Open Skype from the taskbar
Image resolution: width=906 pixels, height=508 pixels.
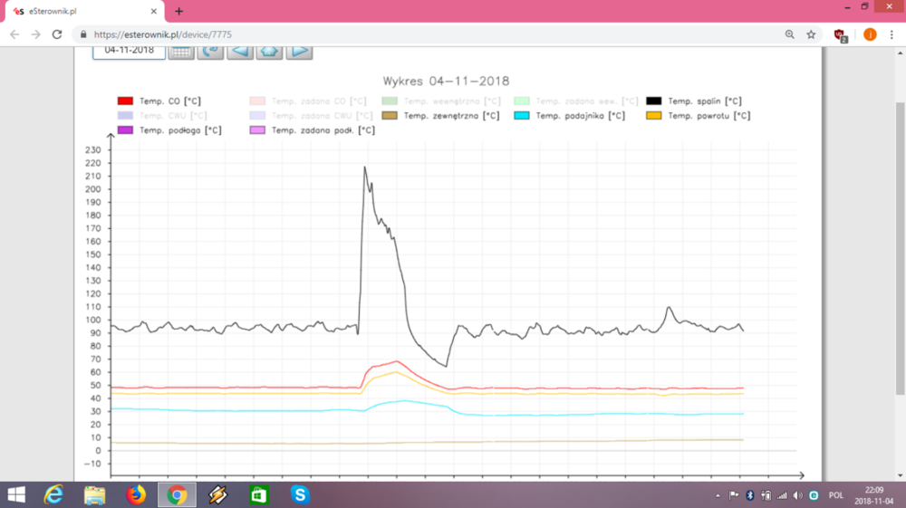coord(300,494)
